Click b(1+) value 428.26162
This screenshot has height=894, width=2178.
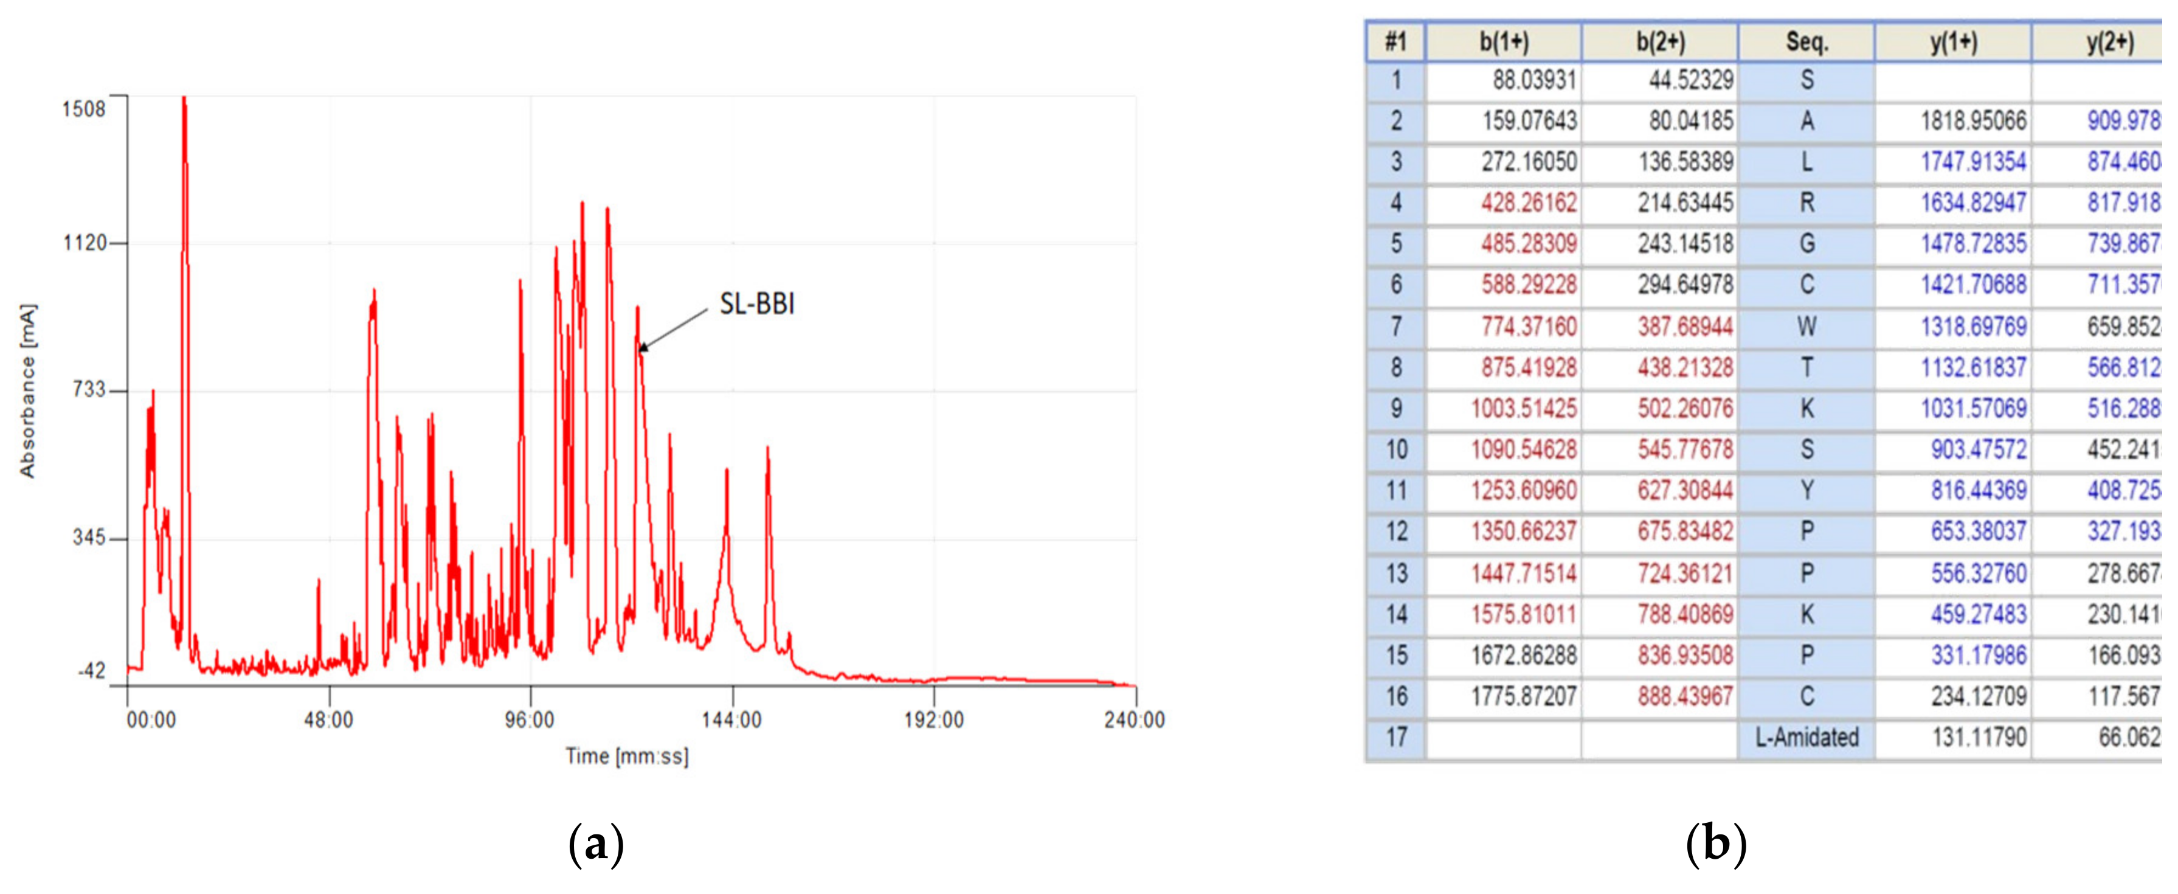(1528, 203)
